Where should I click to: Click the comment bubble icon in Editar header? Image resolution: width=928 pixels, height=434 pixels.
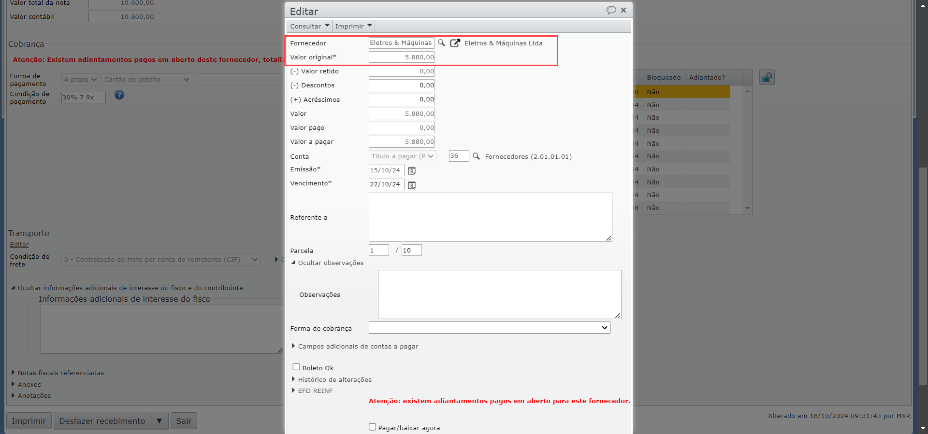611,10
